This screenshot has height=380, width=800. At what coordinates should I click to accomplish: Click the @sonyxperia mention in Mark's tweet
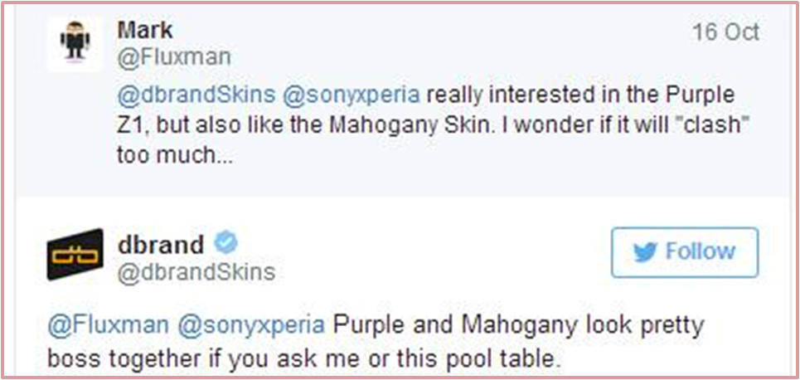[x=352, y=94]
